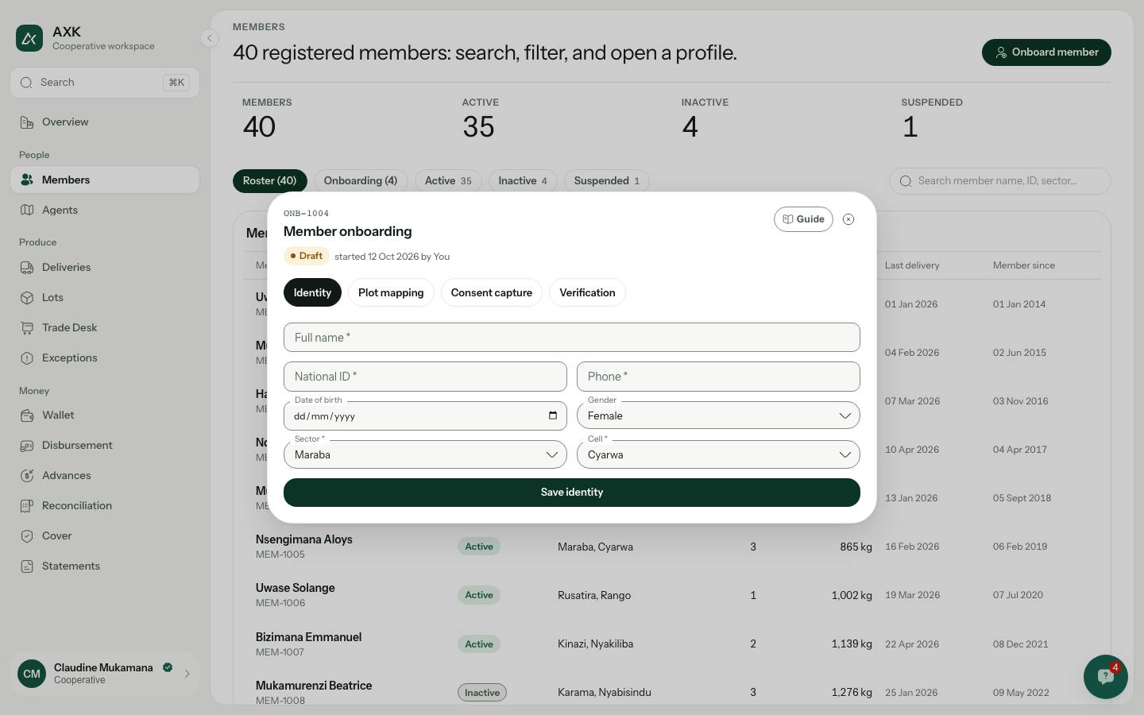Filter members by Inactive 4
Viewport: 1144px width, 715px height.
click(x=523, y=181)
